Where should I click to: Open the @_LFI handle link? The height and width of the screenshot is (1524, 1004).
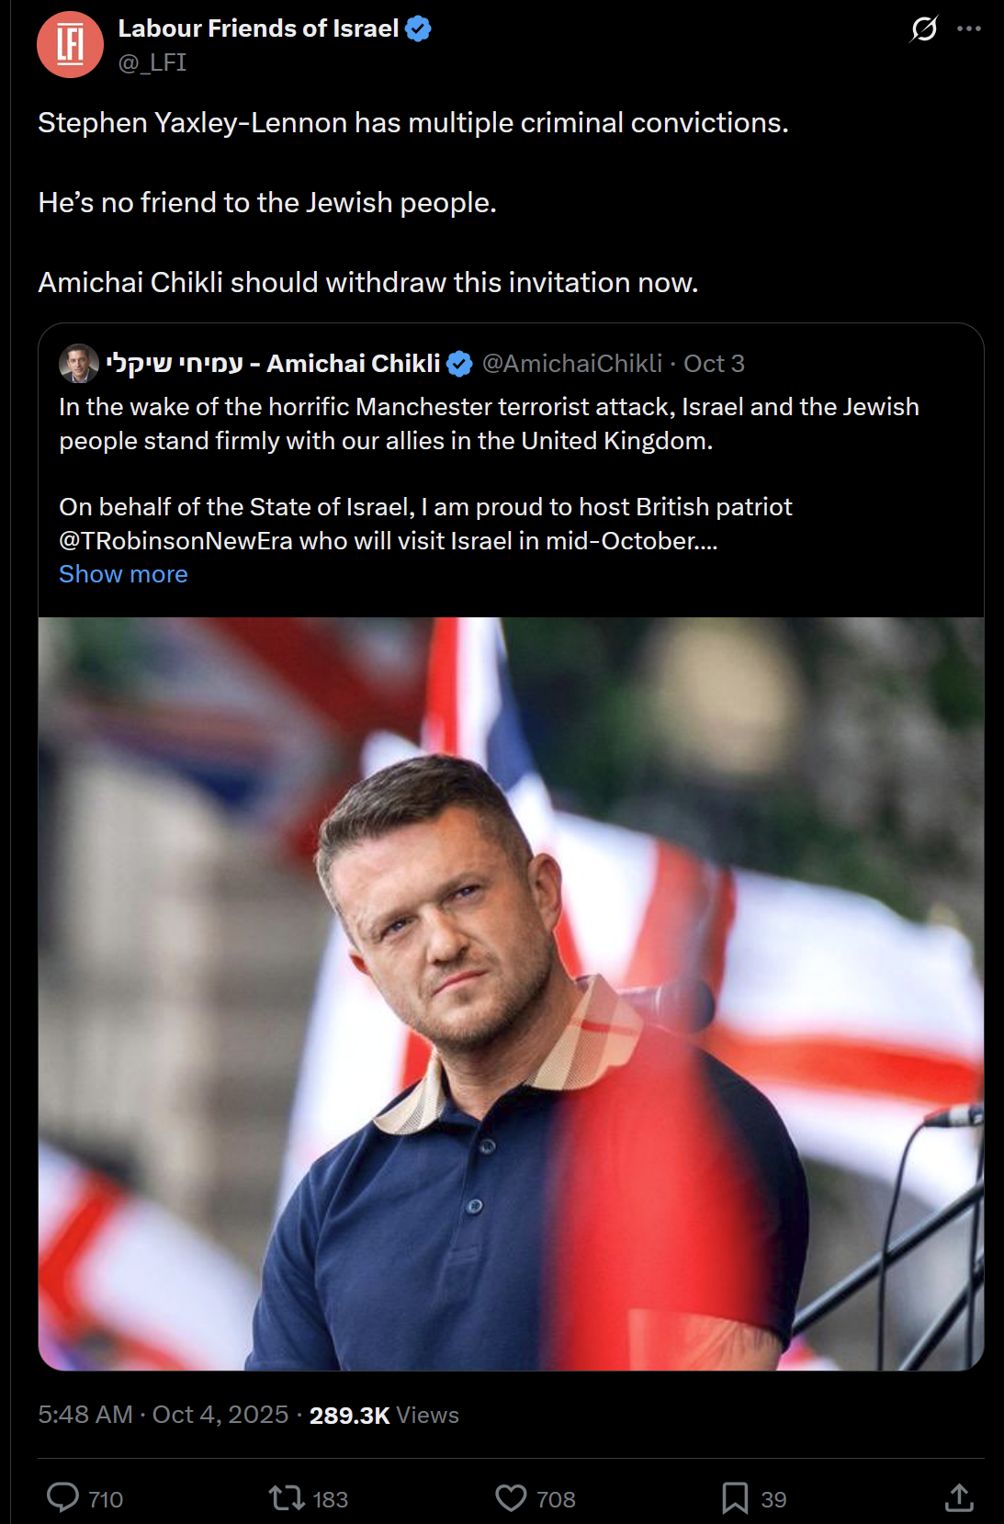152,62
